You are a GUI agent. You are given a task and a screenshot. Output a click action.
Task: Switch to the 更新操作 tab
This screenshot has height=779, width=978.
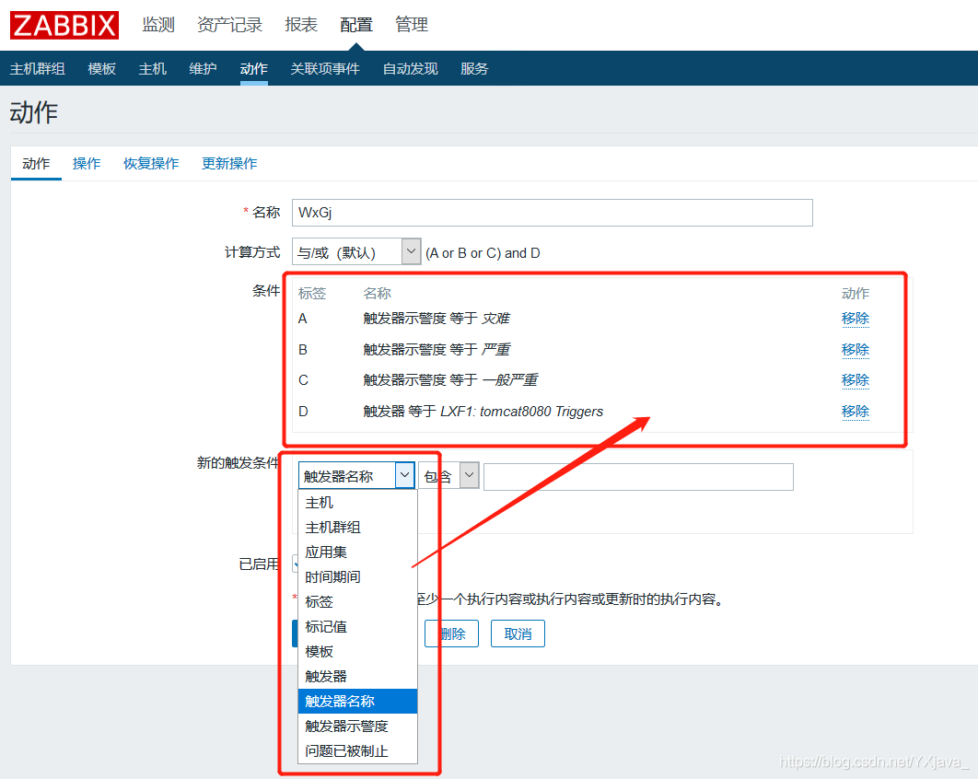point(229,163)
